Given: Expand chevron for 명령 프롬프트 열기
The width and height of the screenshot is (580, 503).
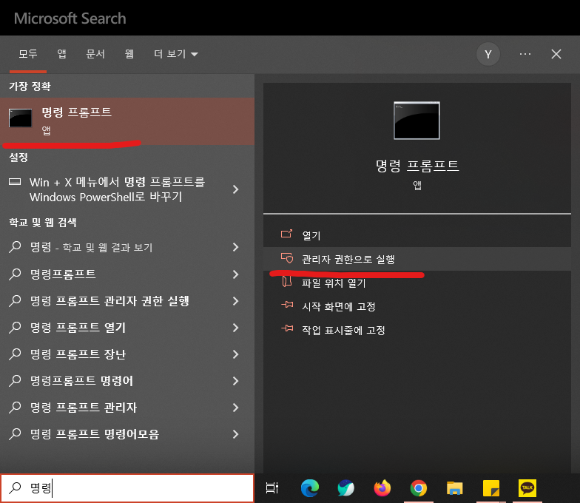Looking at the screenshot, I should pyautogui.click(x=235, y=327).
